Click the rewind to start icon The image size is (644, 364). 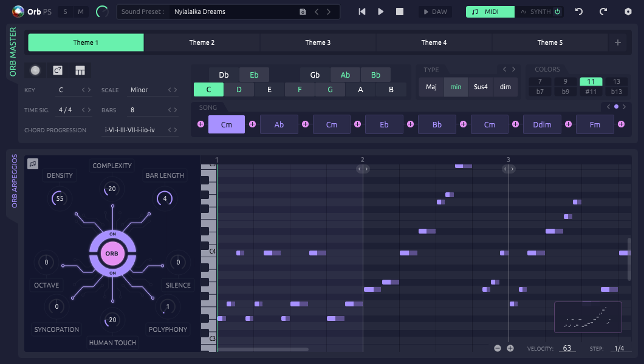point(362,12)
